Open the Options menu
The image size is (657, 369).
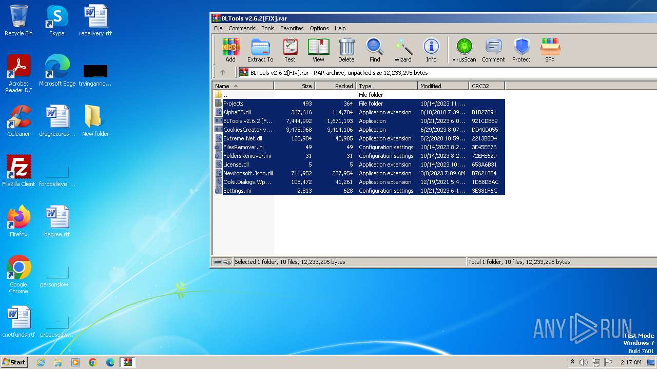(319, 28)
